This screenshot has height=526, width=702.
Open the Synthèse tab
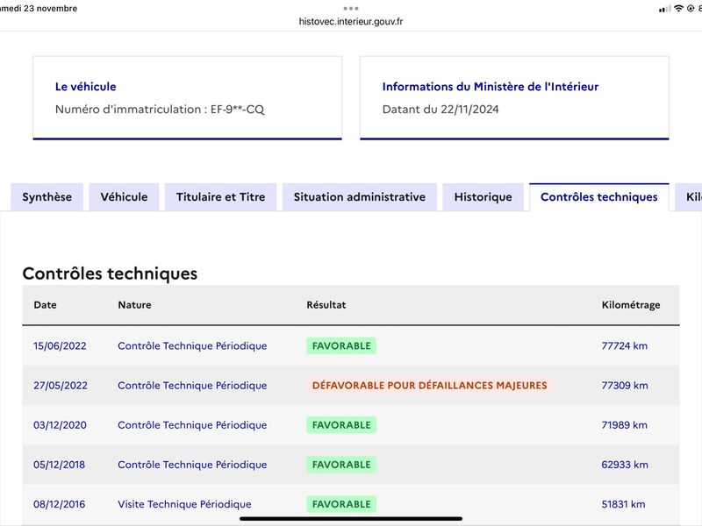47,196
